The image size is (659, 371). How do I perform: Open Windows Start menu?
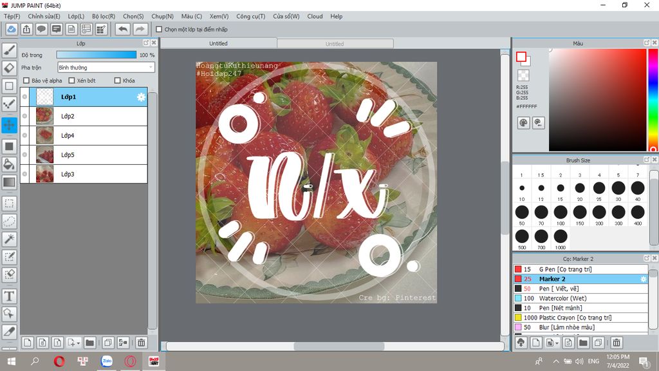pos(12,361)
